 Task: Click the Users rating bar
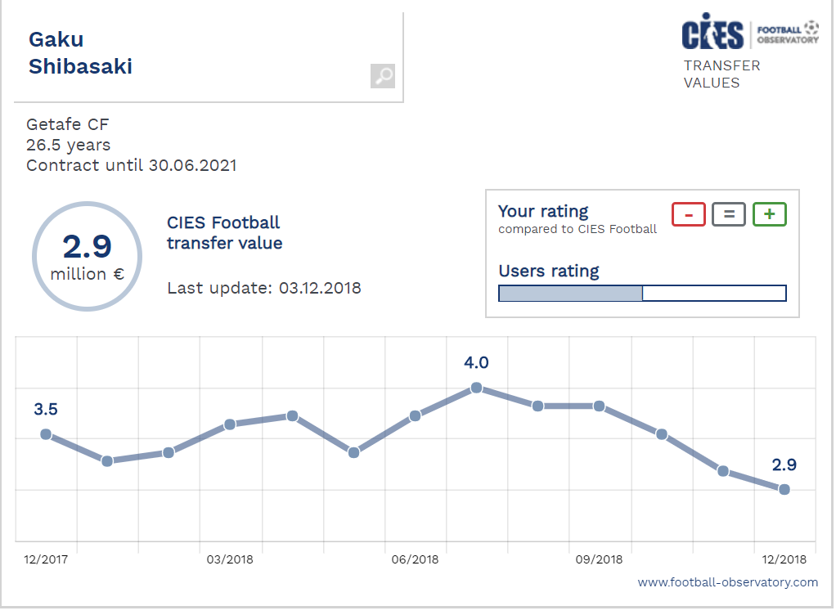[642, 293]
